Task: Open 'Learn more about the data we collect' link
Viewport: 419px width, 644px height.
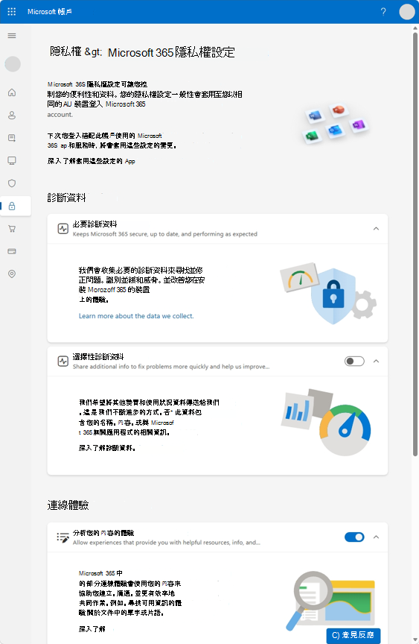Action: click(136, 316)
